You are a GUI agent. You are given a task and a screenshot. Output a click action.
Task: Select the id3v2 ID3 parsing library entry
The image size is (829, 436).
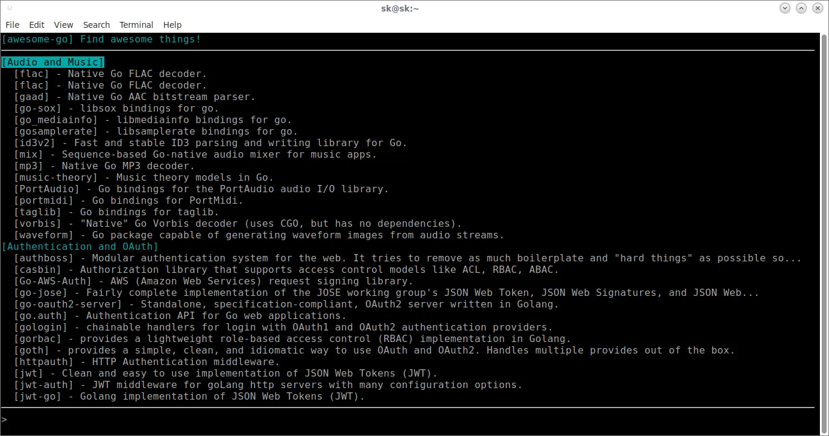210,143
